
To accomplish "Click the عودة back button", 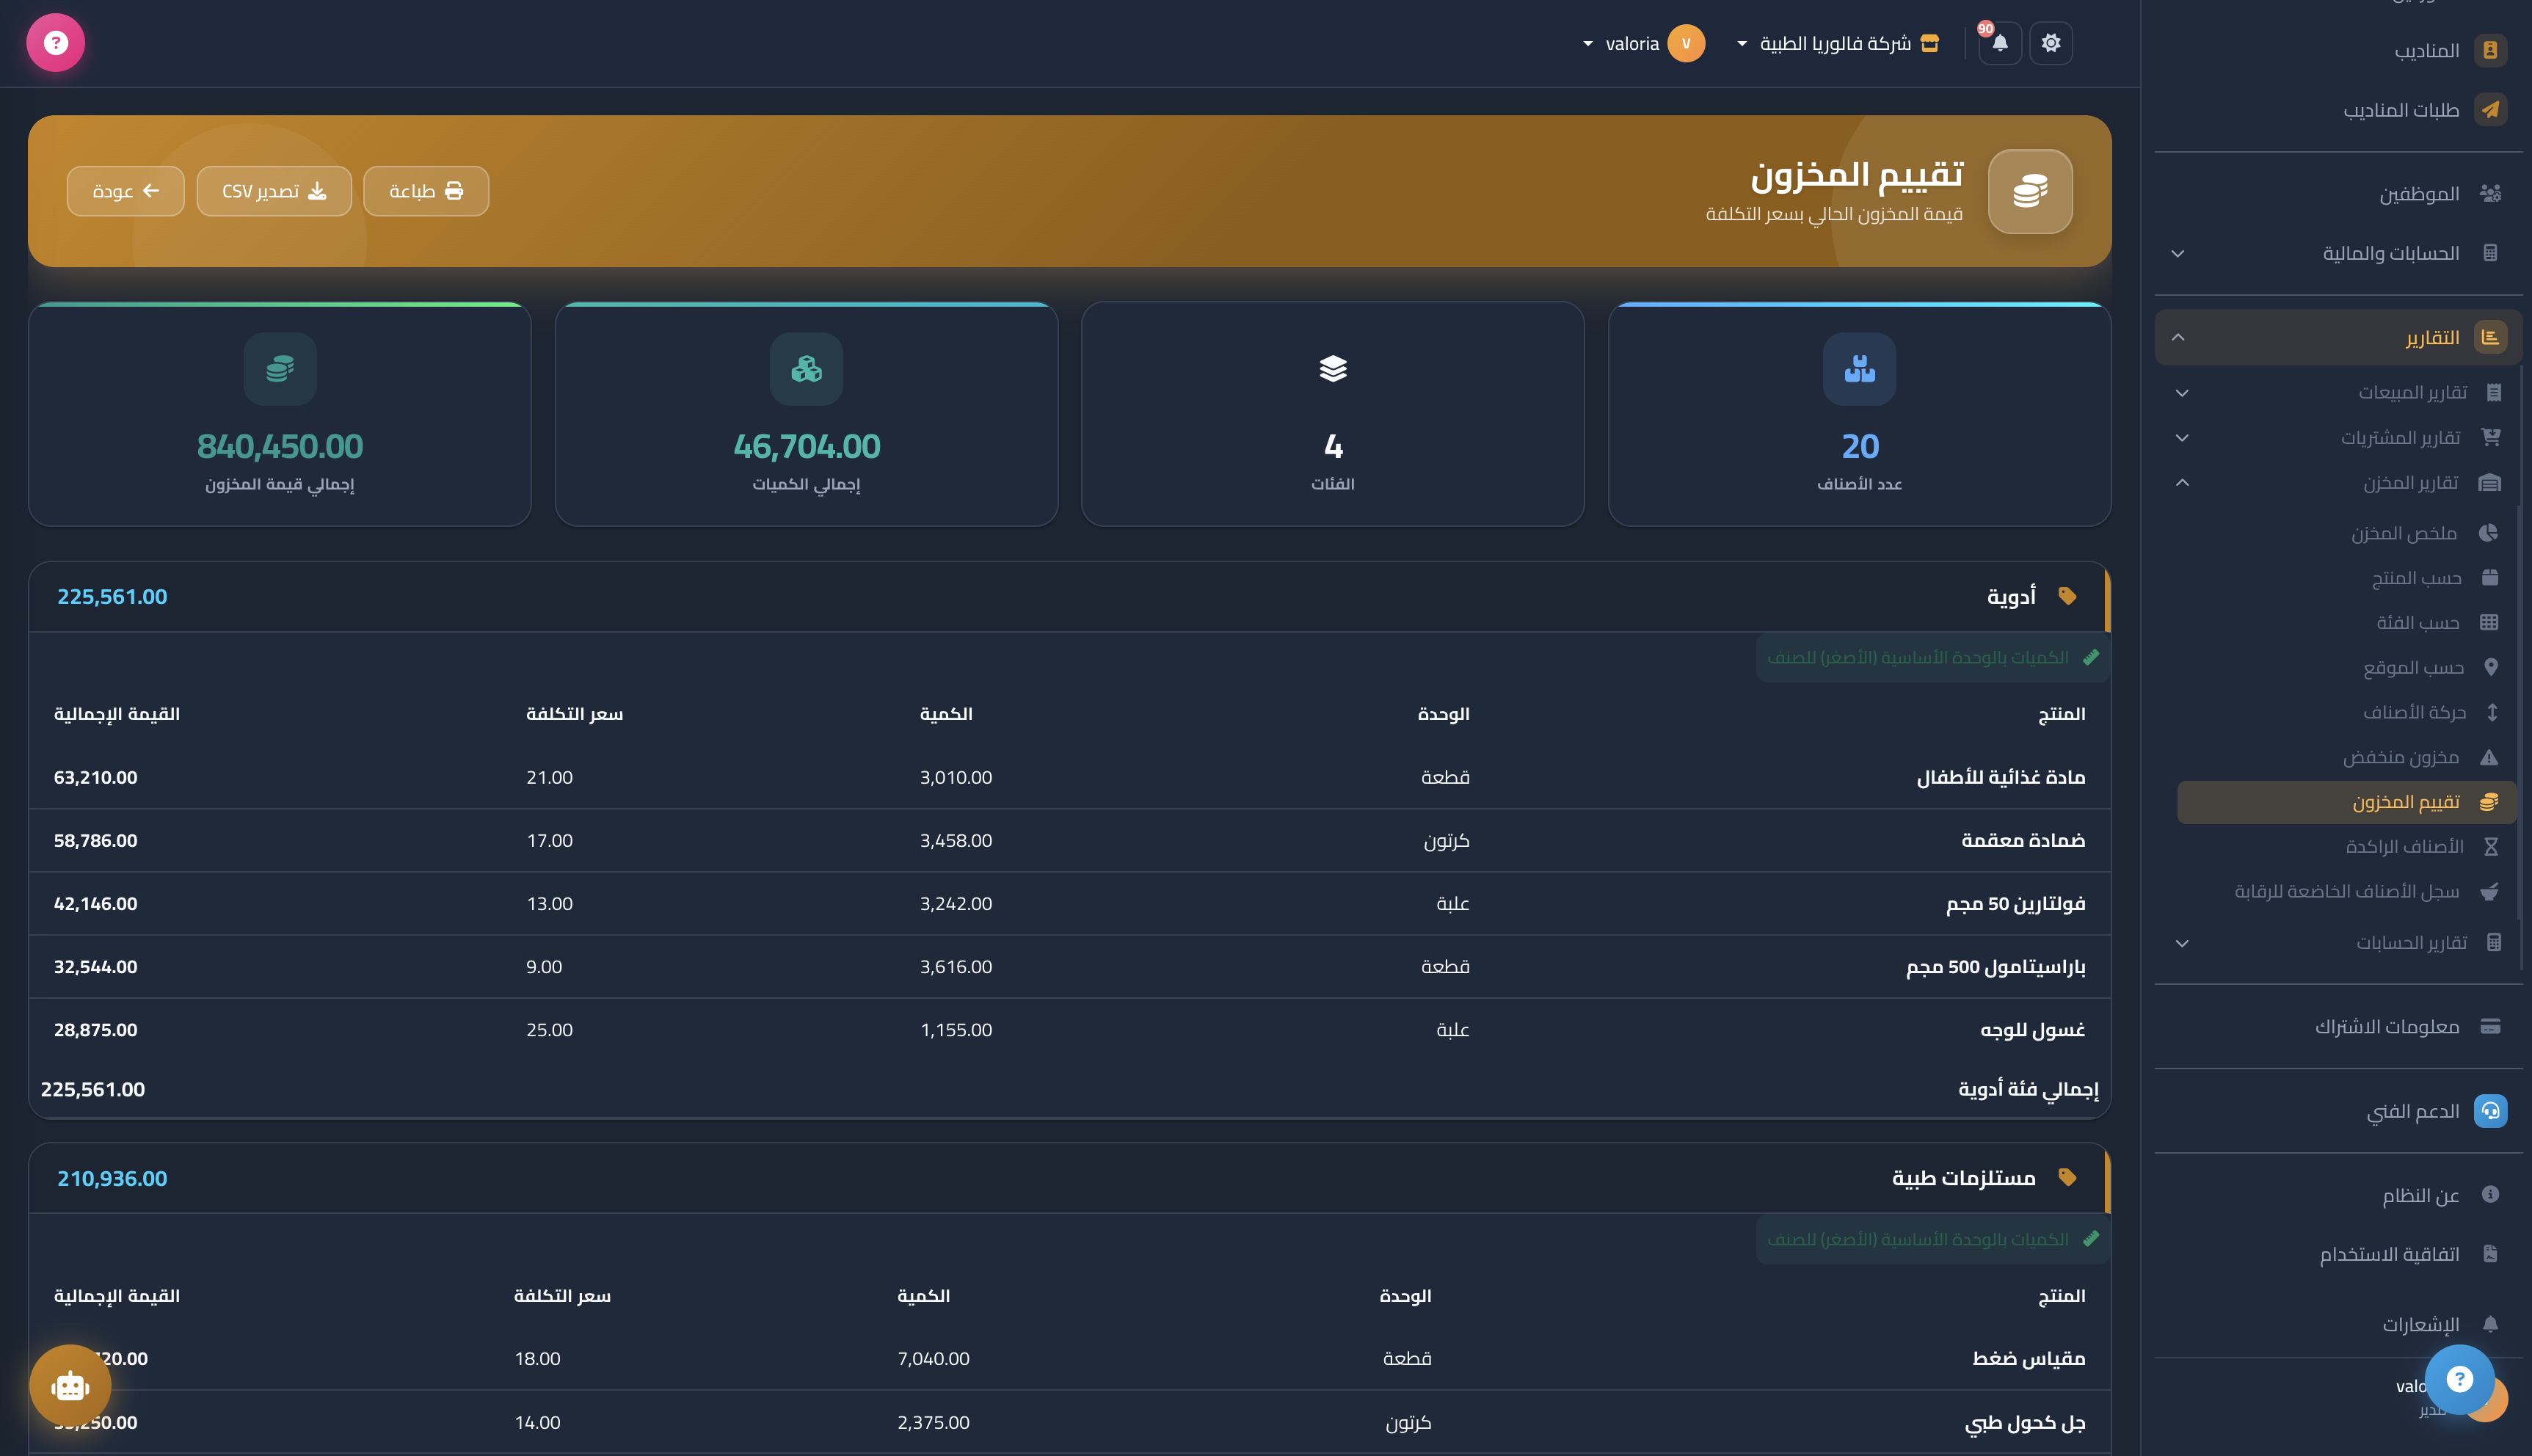I will 126,191.
